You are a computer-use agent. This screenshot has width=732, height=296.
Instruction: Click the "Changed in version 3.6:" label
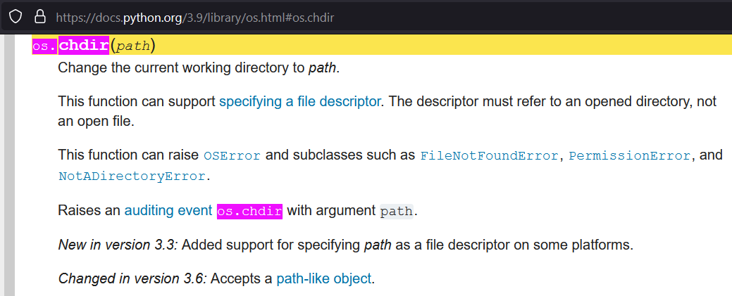click(132, 278)
